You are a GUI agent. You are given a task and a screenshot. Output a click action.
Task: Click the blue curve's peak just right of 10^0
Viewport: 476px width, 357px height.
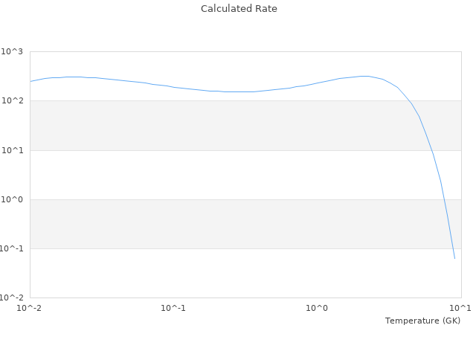click(364, 76)
